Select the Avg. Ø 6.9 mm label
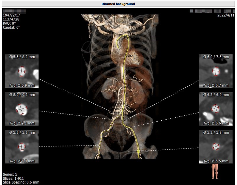The image size is (237, 185). (x=22, y=85)
